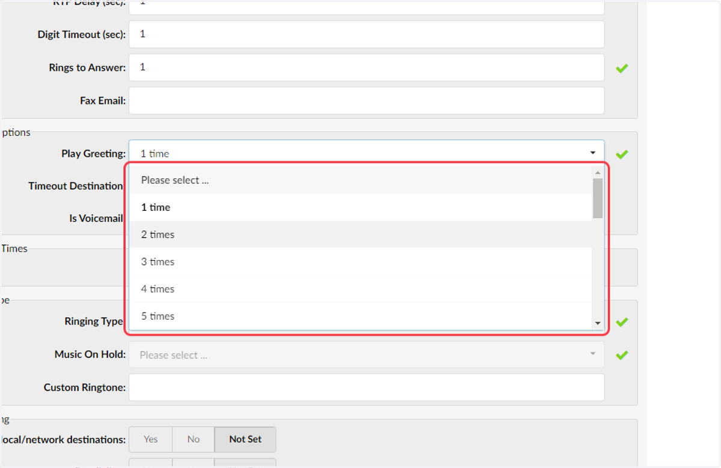The width and height of the screenshot is (721, 468).
Task: Choose '3 times' from the dropdown list
Action: [360, 262]
